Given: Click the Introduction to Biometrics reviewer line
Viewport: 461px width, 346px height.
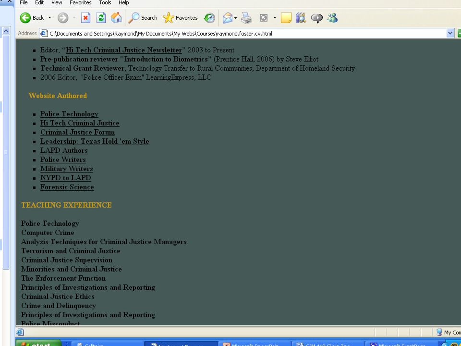Looking at the screenshot, I should point(179,59).
